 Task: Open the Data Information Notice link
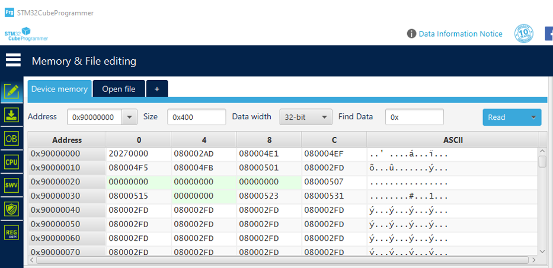click(461, 34)
